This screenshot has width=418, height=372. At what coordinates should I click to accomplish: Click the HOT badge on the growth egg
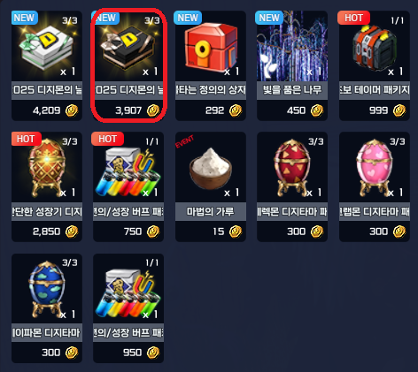pyautogui.click(x=26, y=139)
